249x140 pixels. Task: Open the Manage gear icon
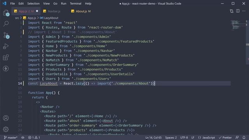(6, 129)
